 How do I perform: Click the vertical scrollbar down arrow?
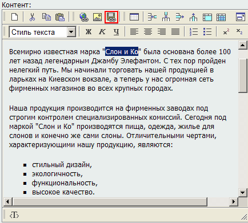[x=243, y=193]
